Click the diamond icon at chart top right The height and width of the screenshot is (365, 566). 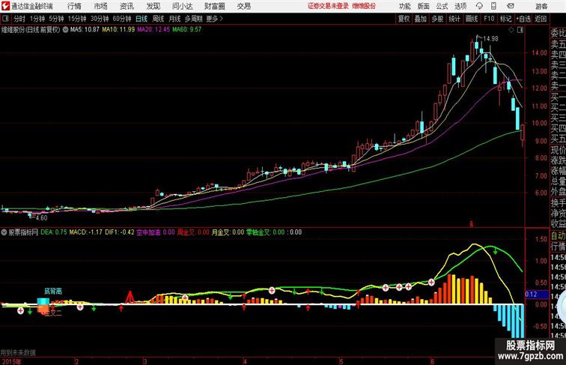[x=511, y=30]
